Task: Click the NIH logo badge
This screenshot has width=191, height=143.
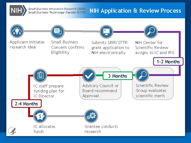Action: 18,10
